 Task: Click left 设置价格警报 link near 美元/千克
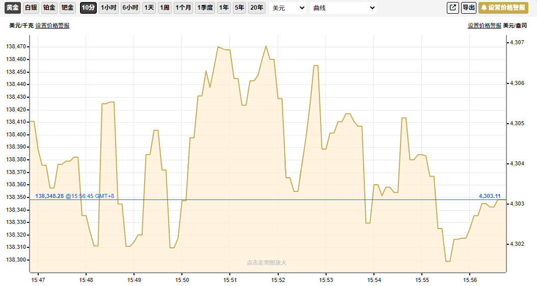pyautogui.click(x=52, y=25)
